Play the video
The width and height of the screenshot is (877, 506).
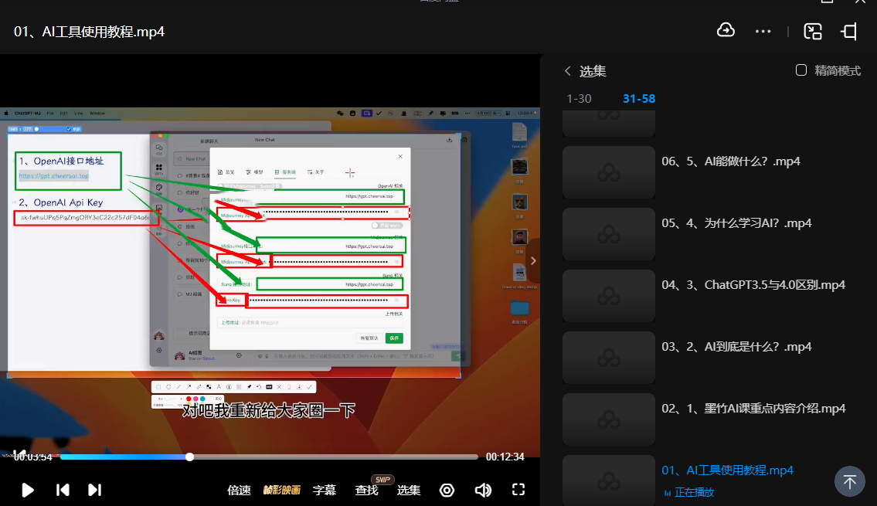pyautogui.click(x=28, y=490)
